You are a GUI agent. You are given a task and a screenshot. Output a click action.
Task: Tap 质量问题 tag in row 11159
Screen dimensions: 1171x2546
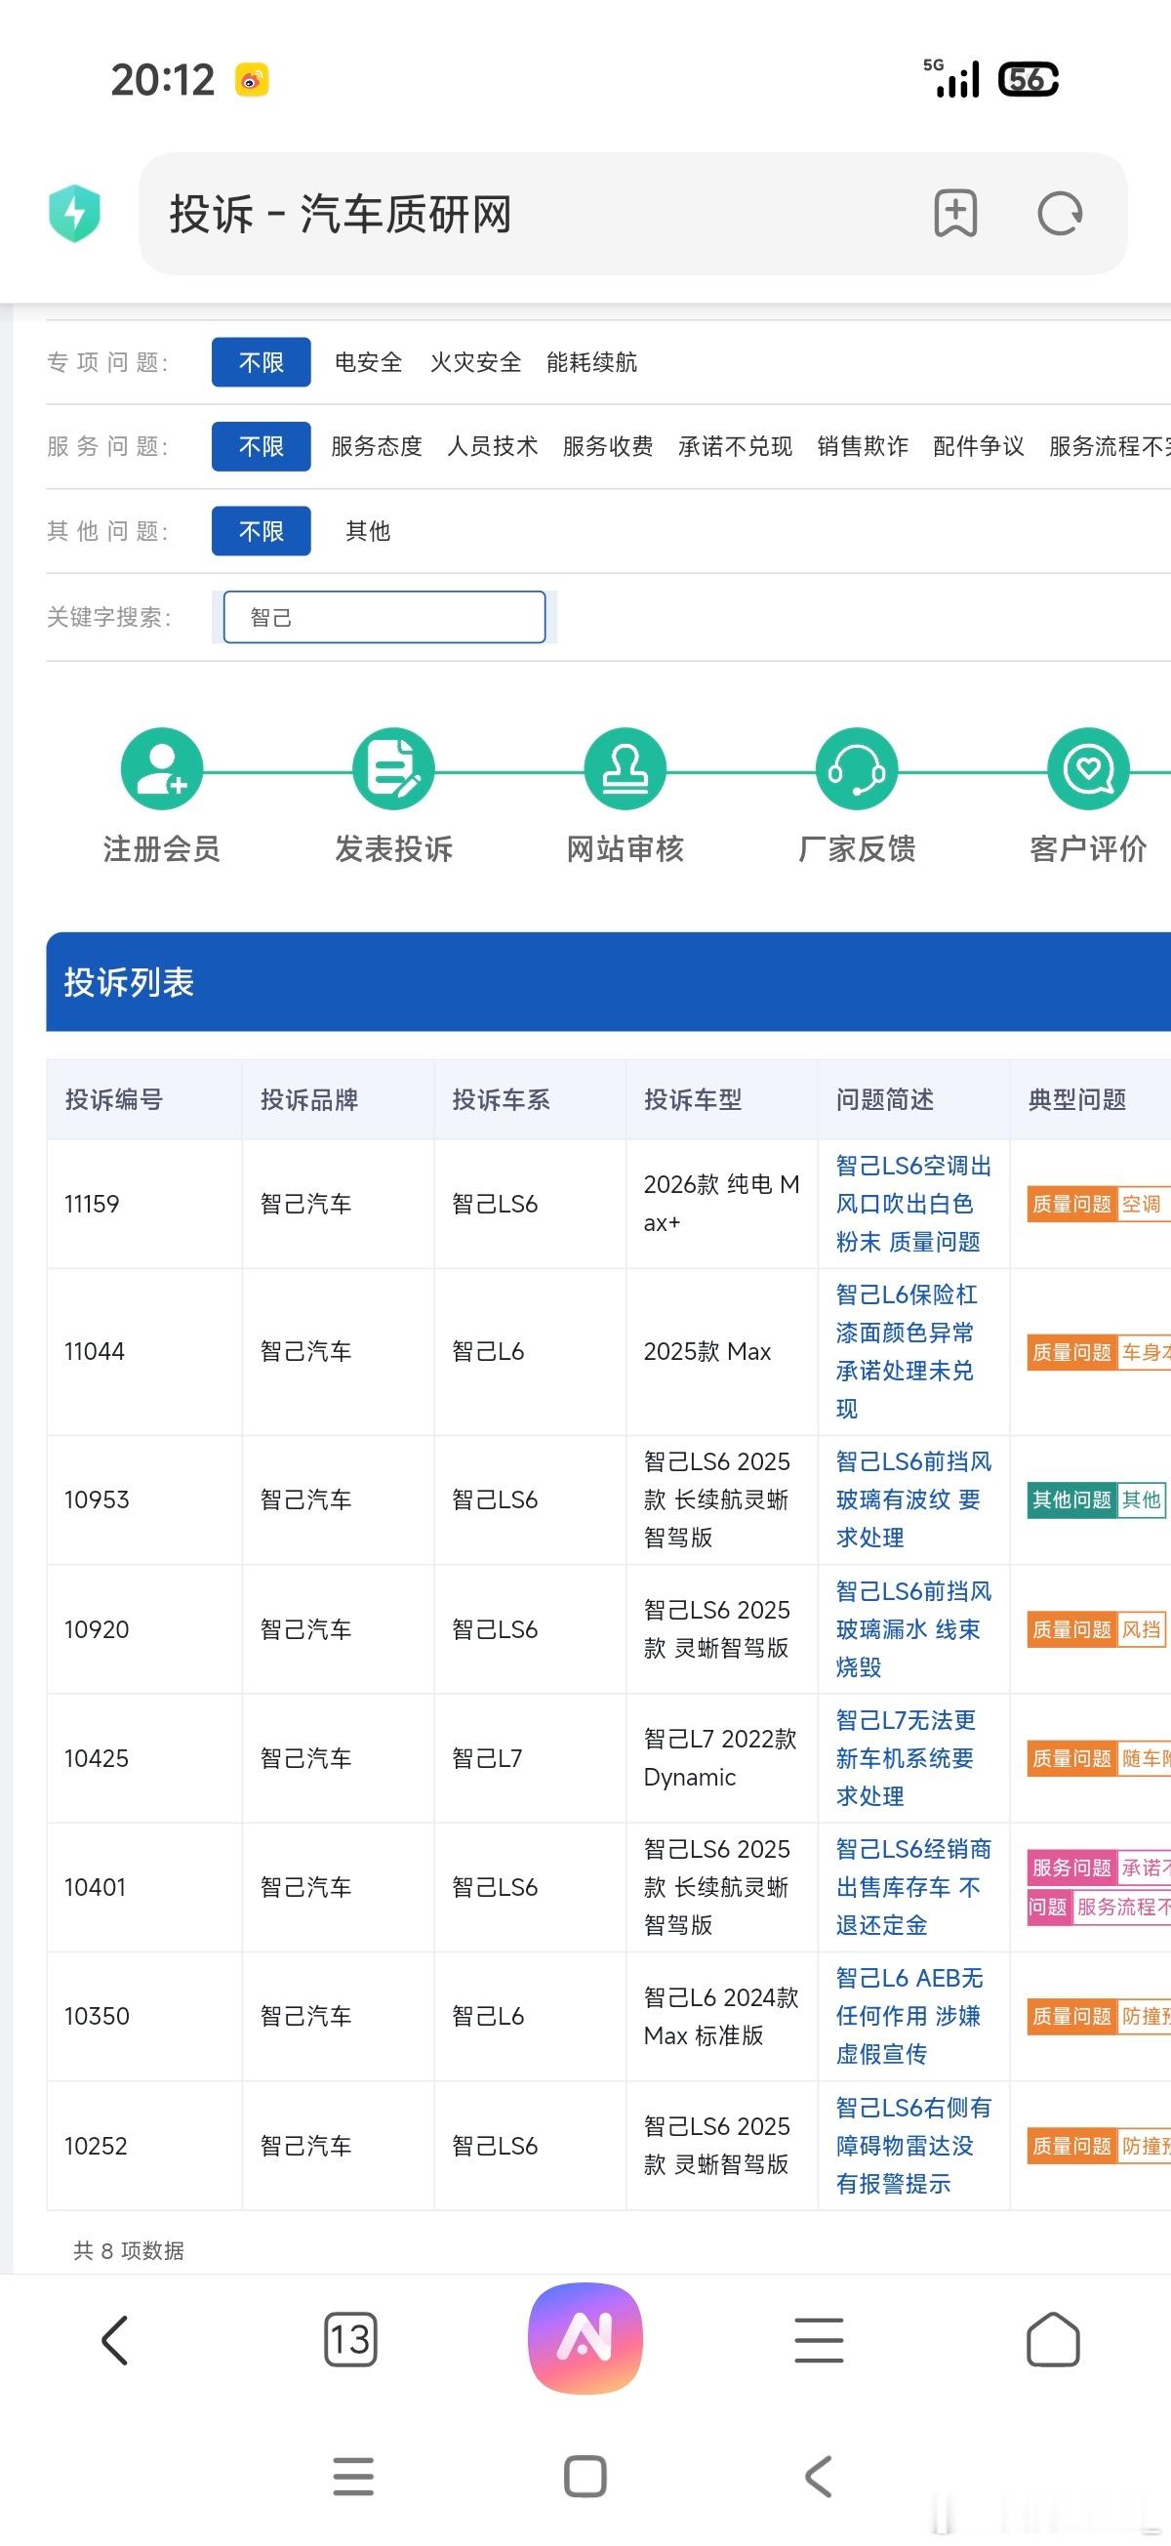[1072, 1204]
